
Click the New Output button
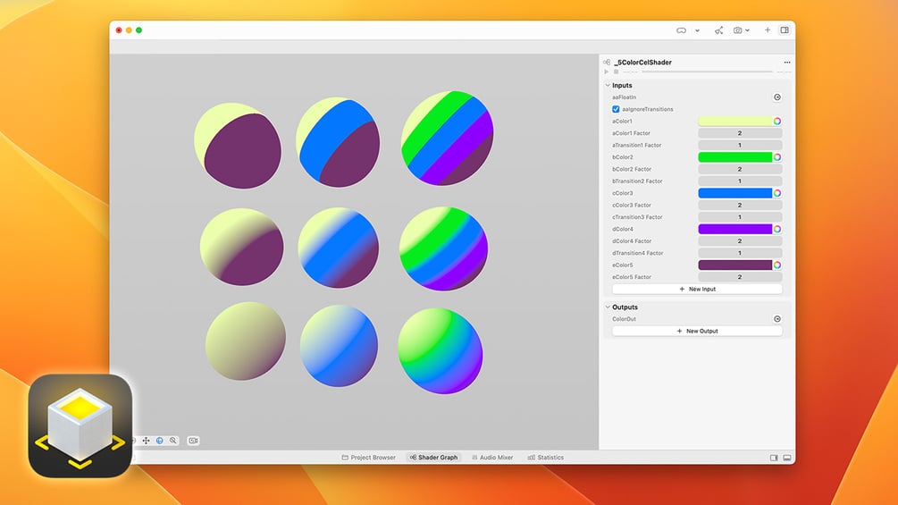(x=697, y=331)
